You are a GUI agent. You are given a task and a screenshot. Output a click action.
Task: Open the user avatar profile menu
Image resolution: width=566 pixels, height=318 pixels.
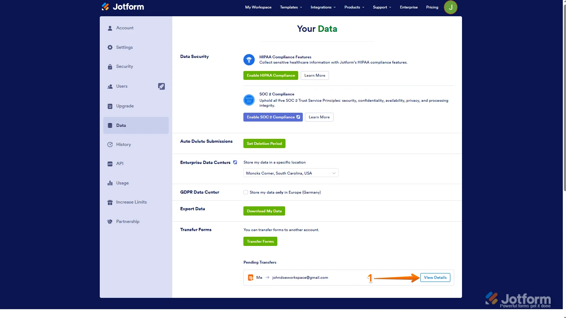[450, 7]
